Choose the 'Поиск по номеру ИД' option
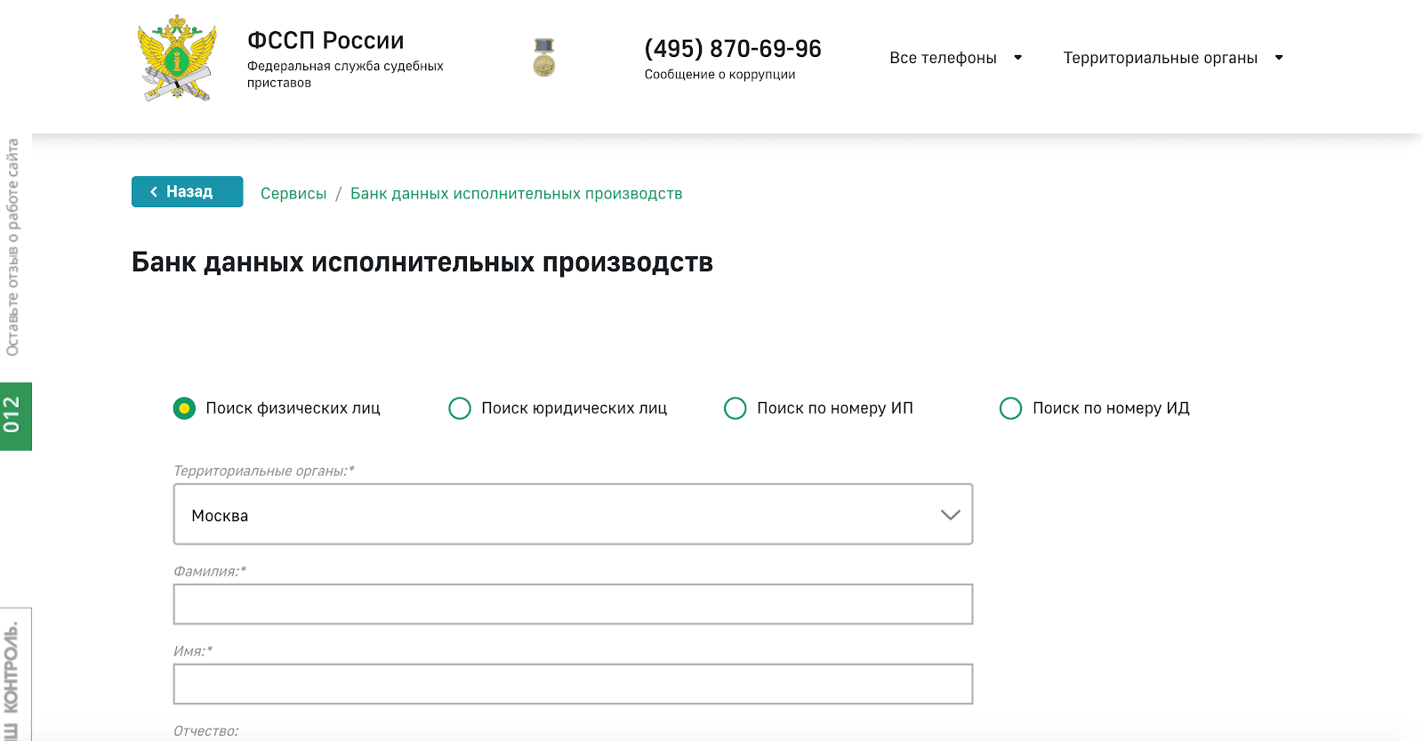 tap(1011, 408)
